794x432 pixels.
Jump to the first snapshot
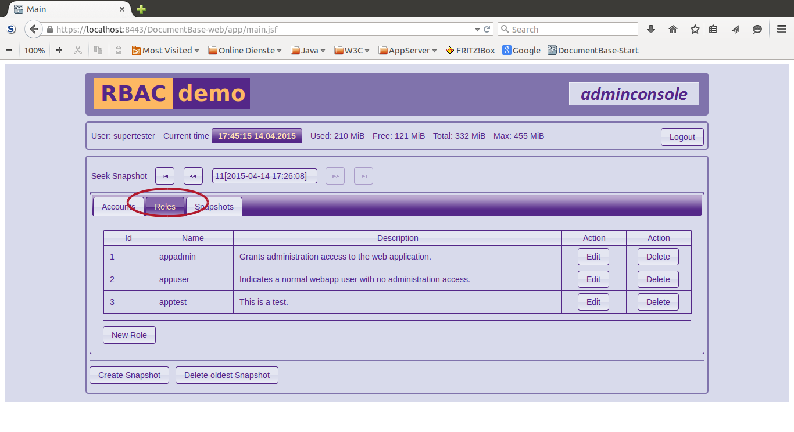tap(164, 176)
